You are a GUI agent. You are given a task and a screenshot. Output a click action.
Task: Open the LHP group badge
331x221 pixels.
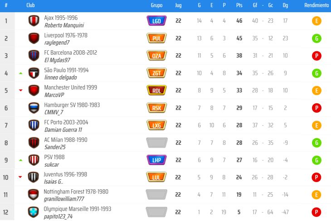click(157, 160)
